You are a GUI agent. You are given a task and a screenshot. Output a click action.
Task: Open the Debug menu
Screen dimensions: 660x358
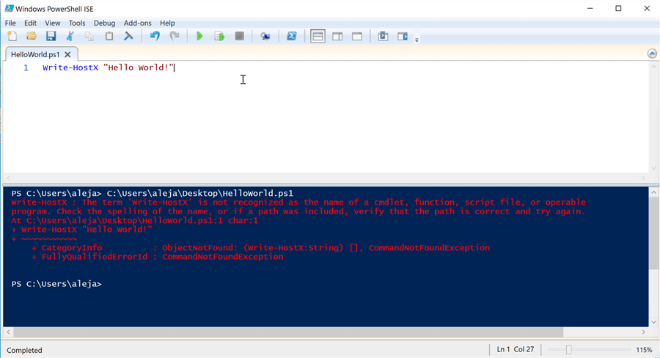[x=104, y=23]
